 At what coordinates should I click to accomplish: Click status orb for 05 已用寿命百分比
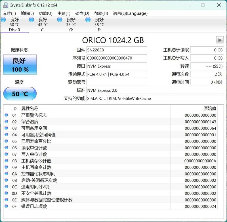[x=6, y=141]
